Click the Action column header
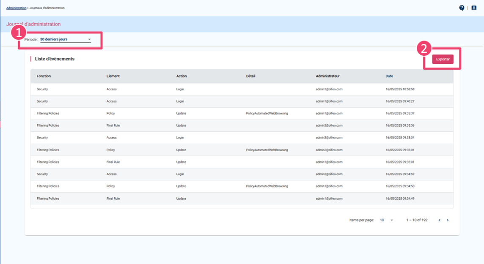Image resolution: width=484 pixels, height=264 pixels. (x=181, y=76)
